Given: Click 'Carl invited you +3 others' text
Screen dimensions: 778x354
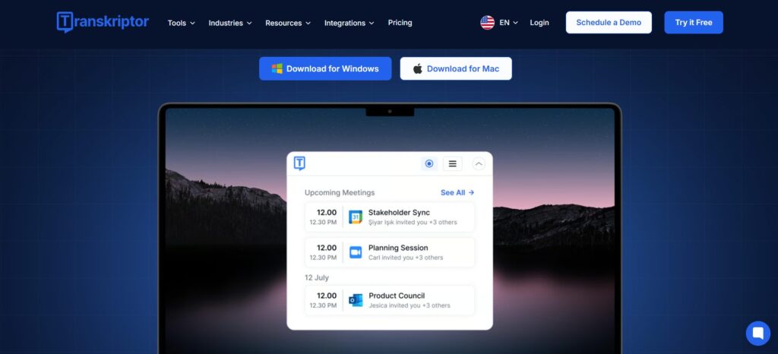Looking at the screenshot, I should [x=406, y=258].
